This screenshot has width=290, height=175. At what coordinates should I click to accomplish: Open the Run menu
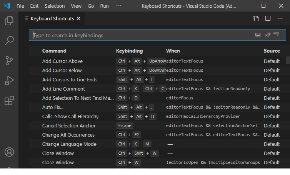[105, 6]
